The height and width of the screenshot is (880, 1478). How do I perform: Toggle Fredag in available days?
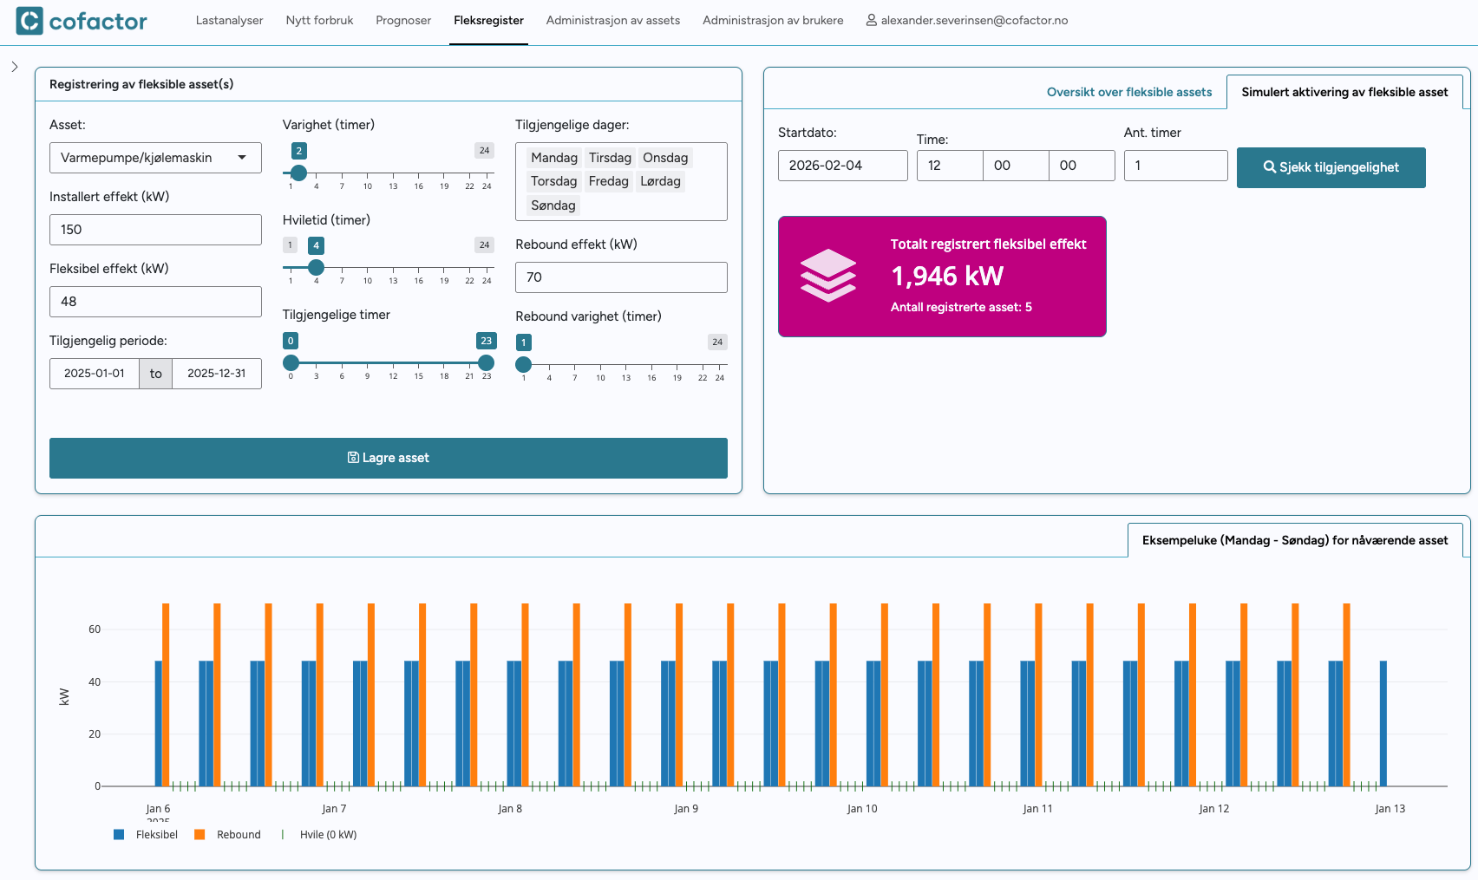coord(608,181)
